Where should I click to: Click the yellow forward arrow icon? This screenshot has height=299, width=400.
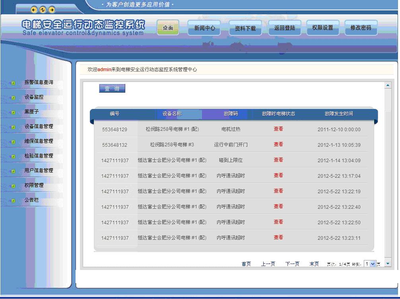(x=51, y=10)
